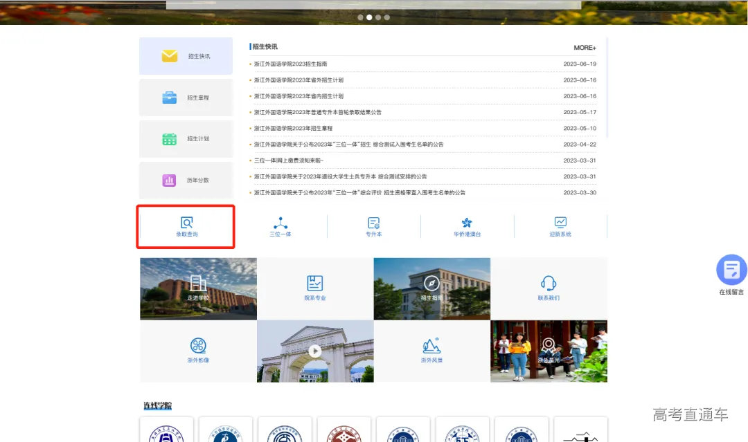Open the 在线留言 floating message icon
The image size is (748, 442).
[731, 271]
